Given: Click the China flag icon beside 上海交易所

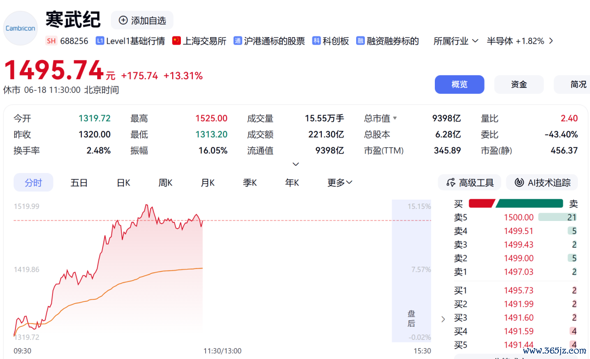Looking at the screenshot, I should (176, 40).
